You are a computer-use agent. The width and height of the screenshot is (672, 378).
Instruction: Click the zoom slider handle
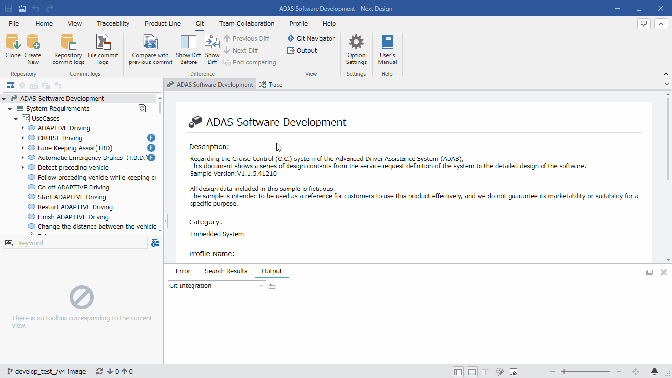564,372
